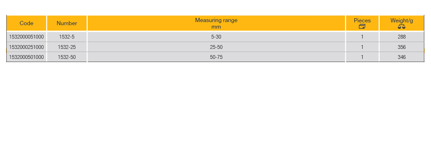Image resolution: width=431 pixels, height=150 pixels.
Task: Click the package box icon under Pieces
Action: [362, 26]
